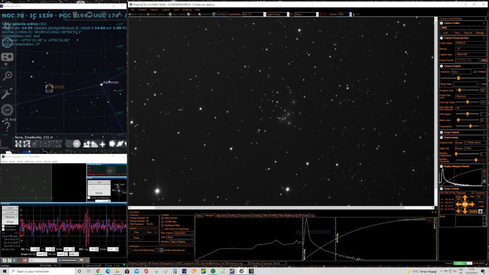Viewport: 489px width, 275px height.
Task: Open Capture Area 1920x1080 dropdown
Action: 470,55
